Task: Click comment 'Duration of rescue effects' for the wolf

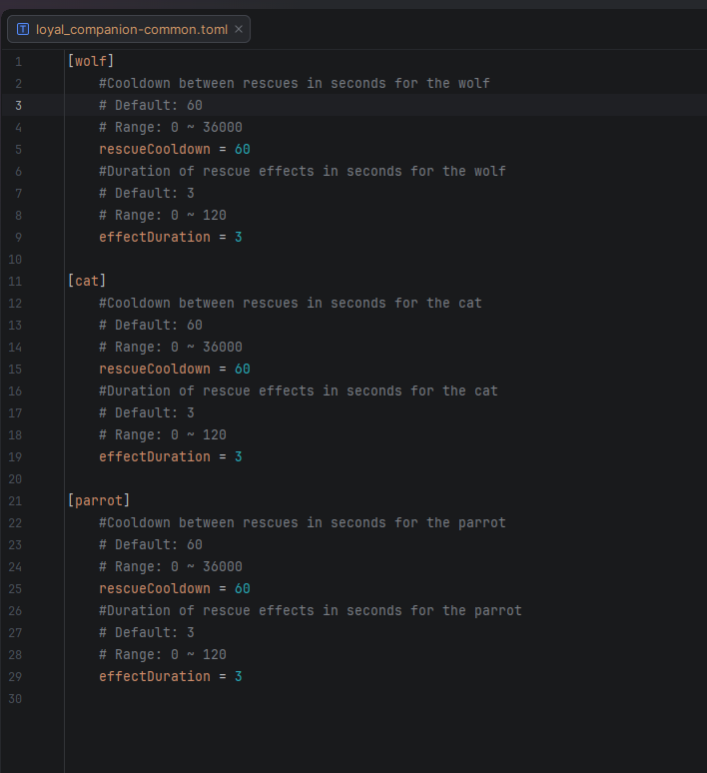Action: click(303, 171)
